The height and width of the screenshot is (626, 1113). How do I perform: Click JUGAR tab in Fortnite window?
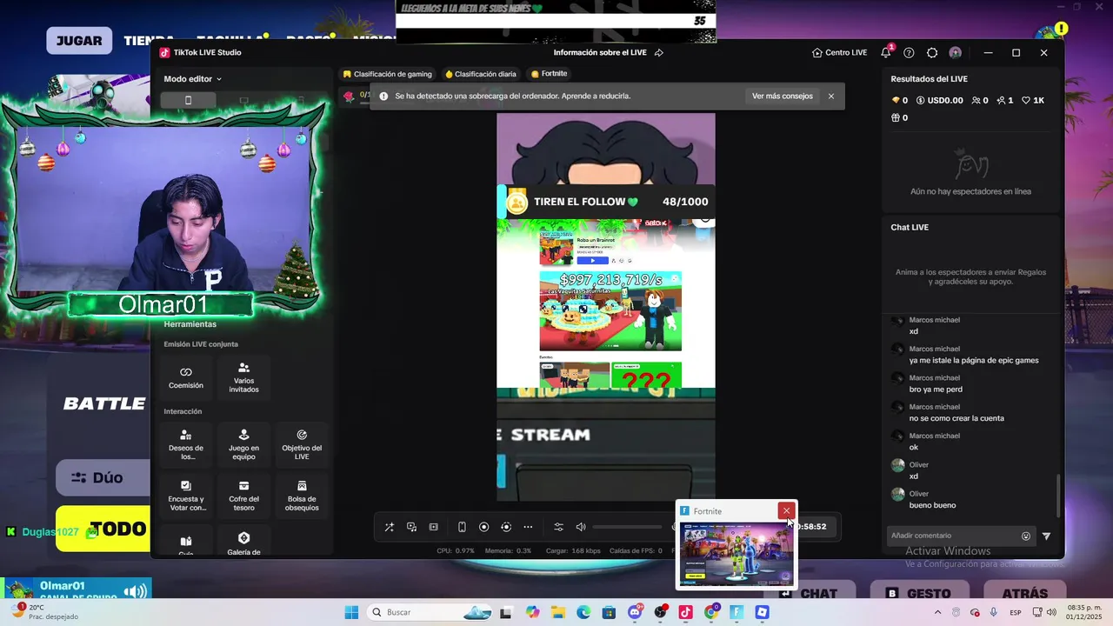tap(79, 41)
